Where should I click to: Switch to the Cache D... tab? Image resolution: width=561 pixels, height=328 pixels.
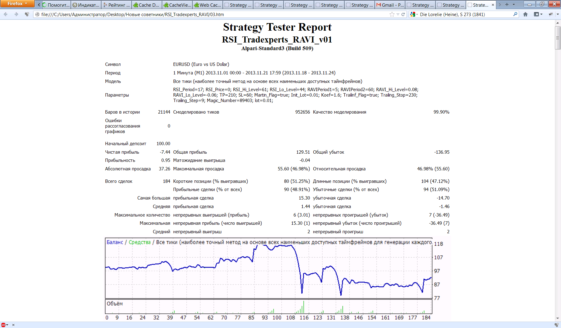[147, 5]
